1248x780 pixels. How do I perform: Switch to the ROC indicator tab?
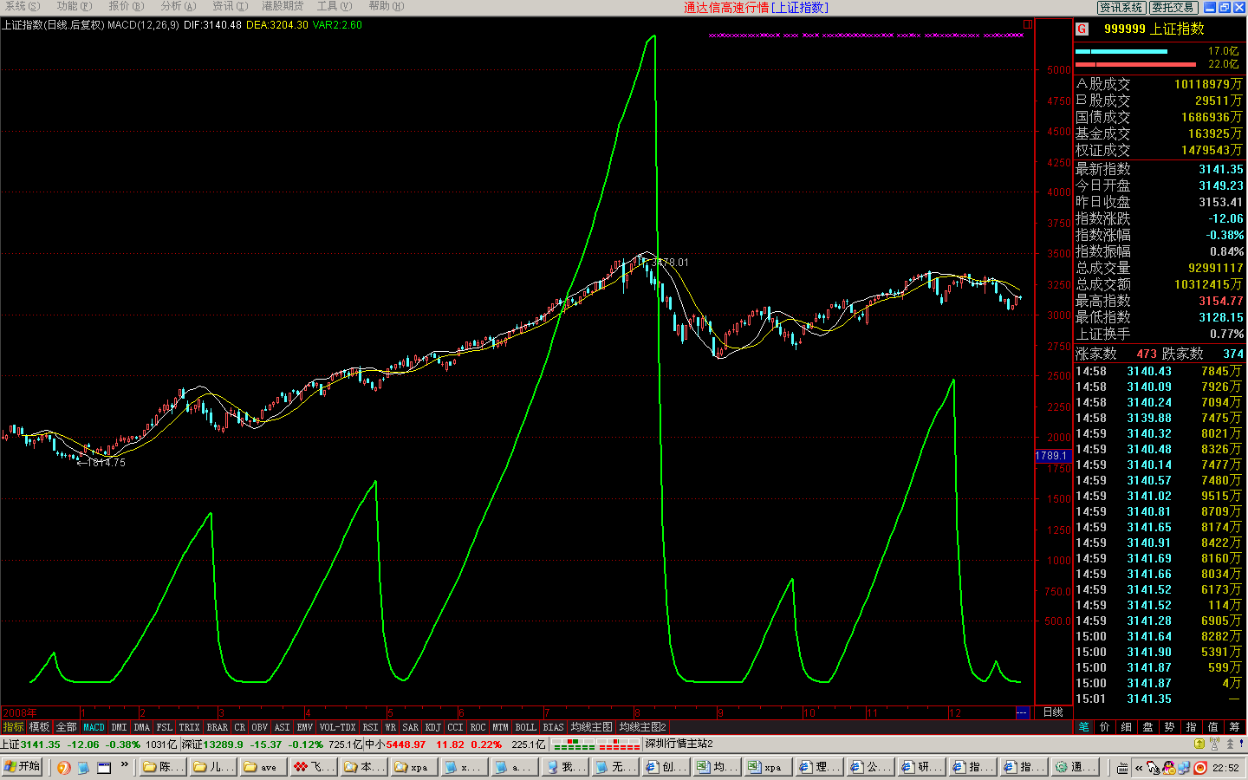(x=478, y=727)
